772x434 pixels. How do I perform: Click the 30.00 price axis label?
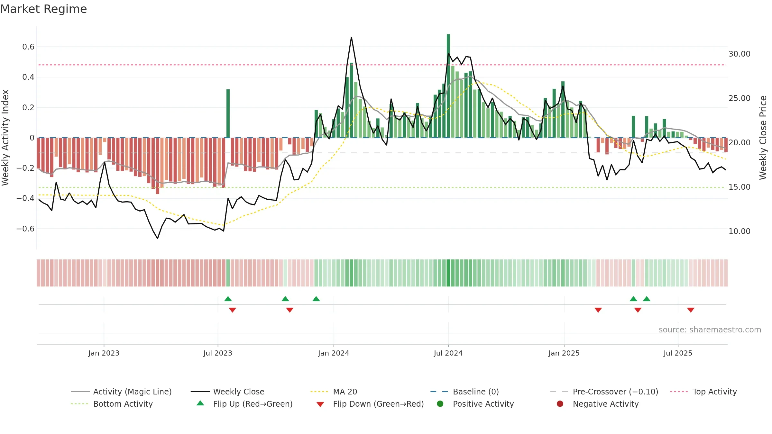click(739, 54)
